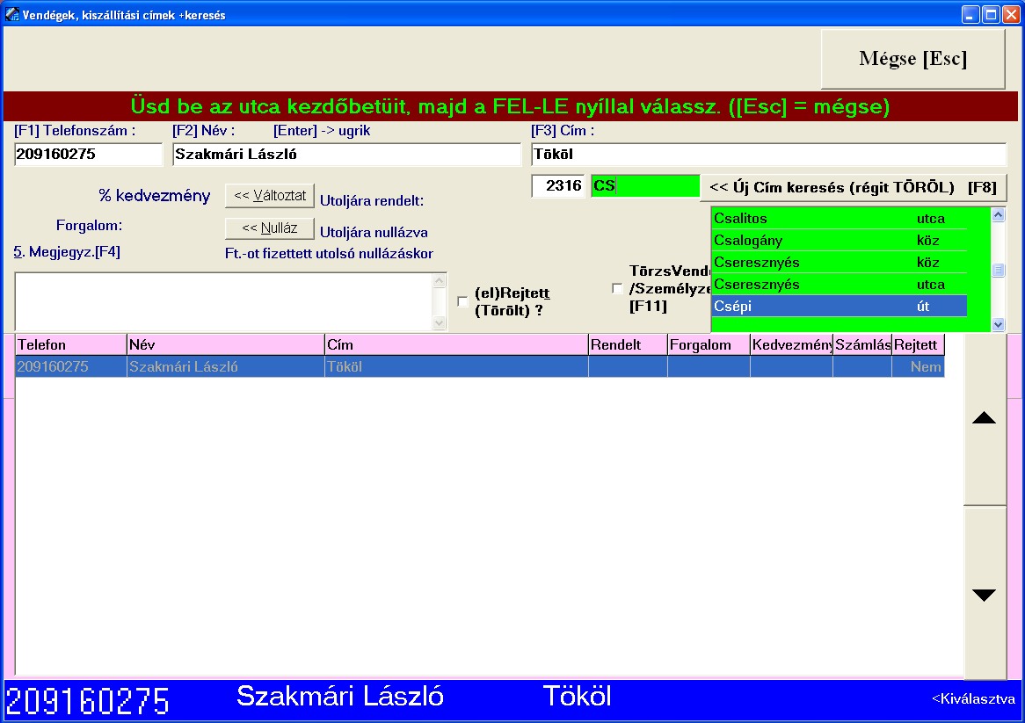Screen dimensions: 1025x723
Task: Click the large up arrow beside table
Action: 985,419
